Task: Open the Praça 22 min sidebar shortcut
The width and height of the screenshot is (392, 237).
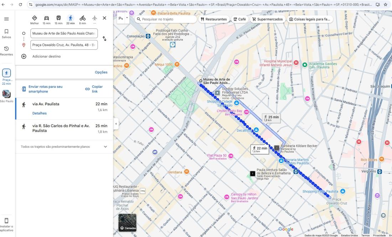Action: point(6,77)
